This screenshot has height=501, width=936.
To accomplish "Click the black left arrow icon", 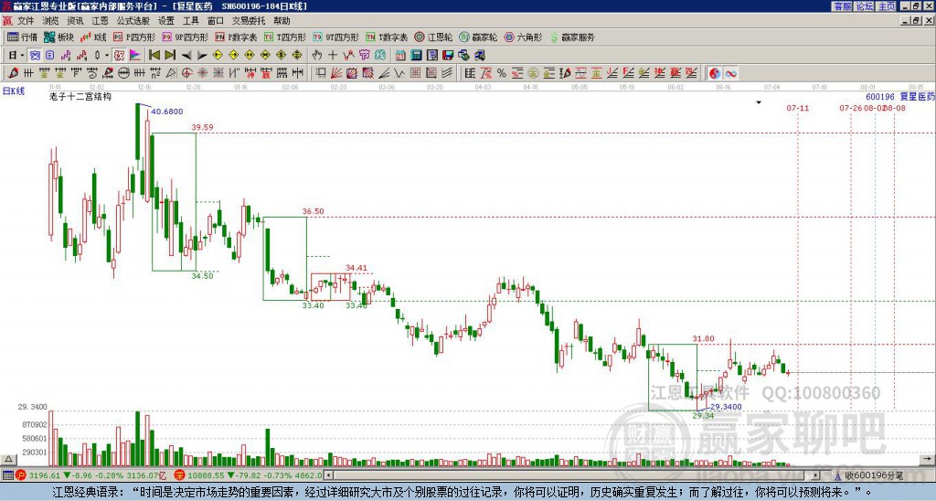I will [186, 55].
